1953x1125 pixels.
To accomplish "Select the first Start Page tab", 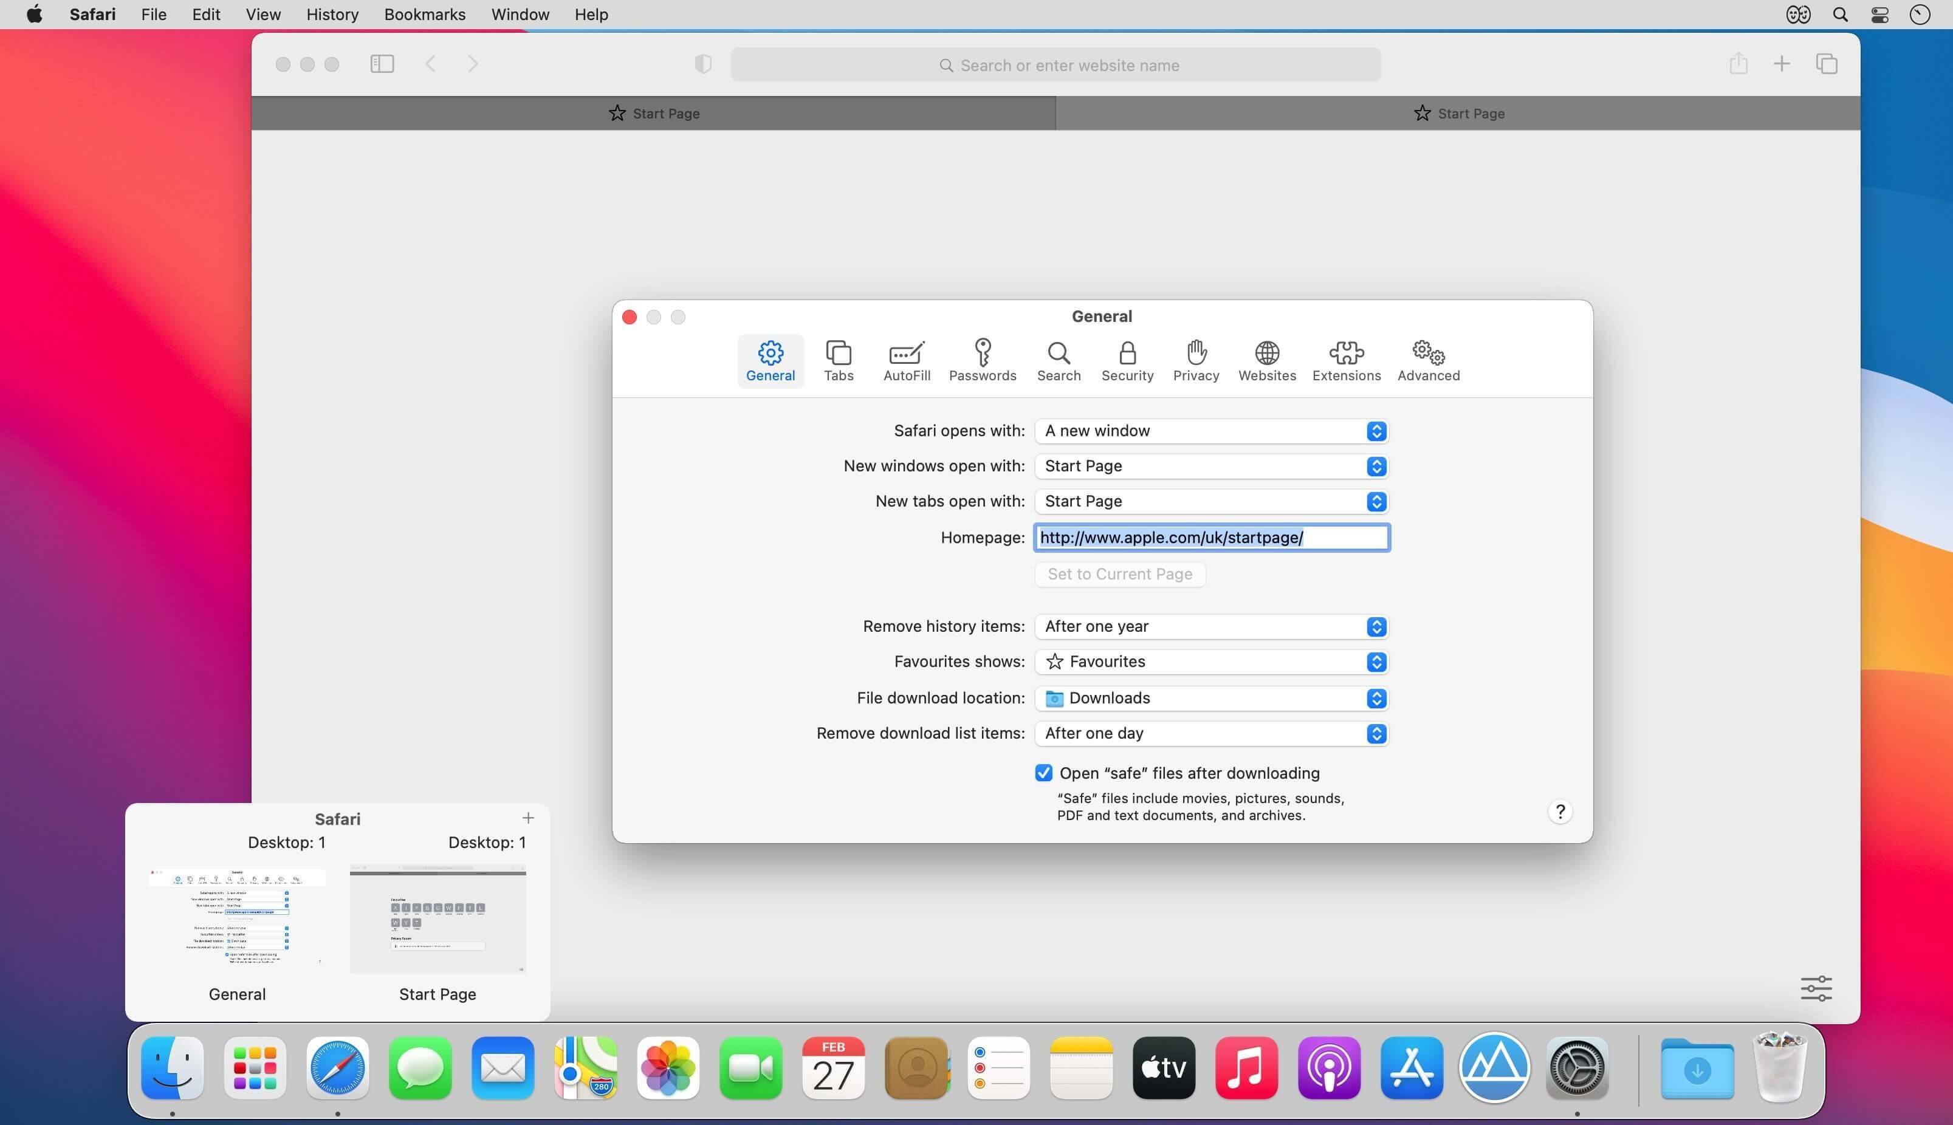I will tap(653, 114).
